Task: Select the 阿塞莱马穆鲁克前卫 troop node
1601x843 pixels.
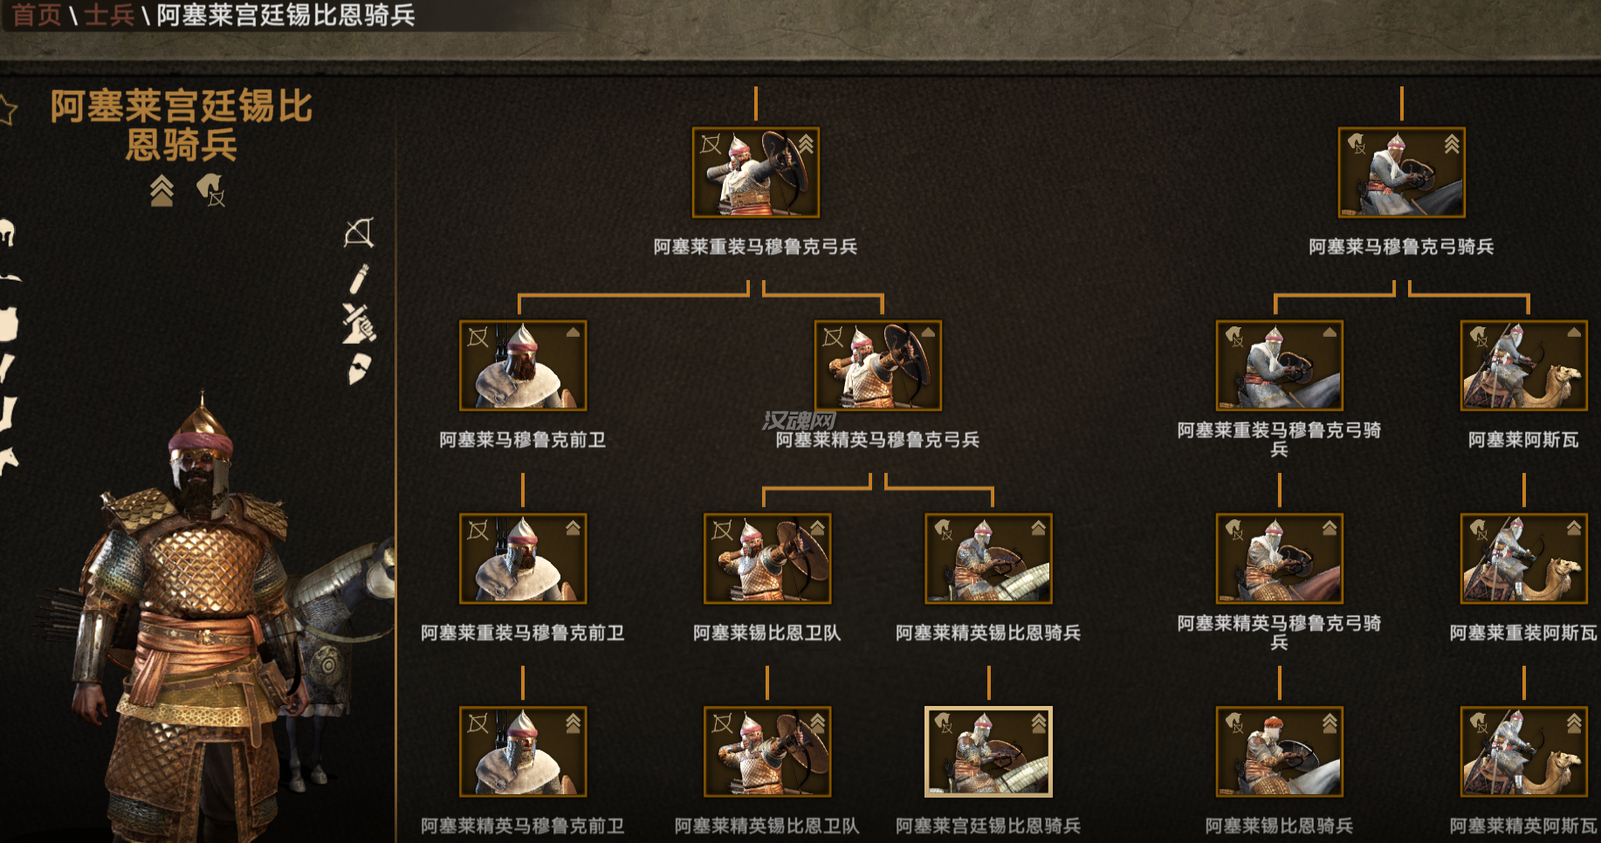Action: [523, 366]
